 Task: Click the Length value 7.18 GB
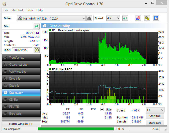click(x=34, y=41)
